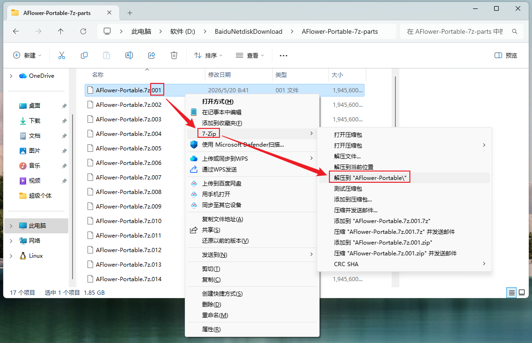Click the search magnifier icon

[x=515, y=31]
